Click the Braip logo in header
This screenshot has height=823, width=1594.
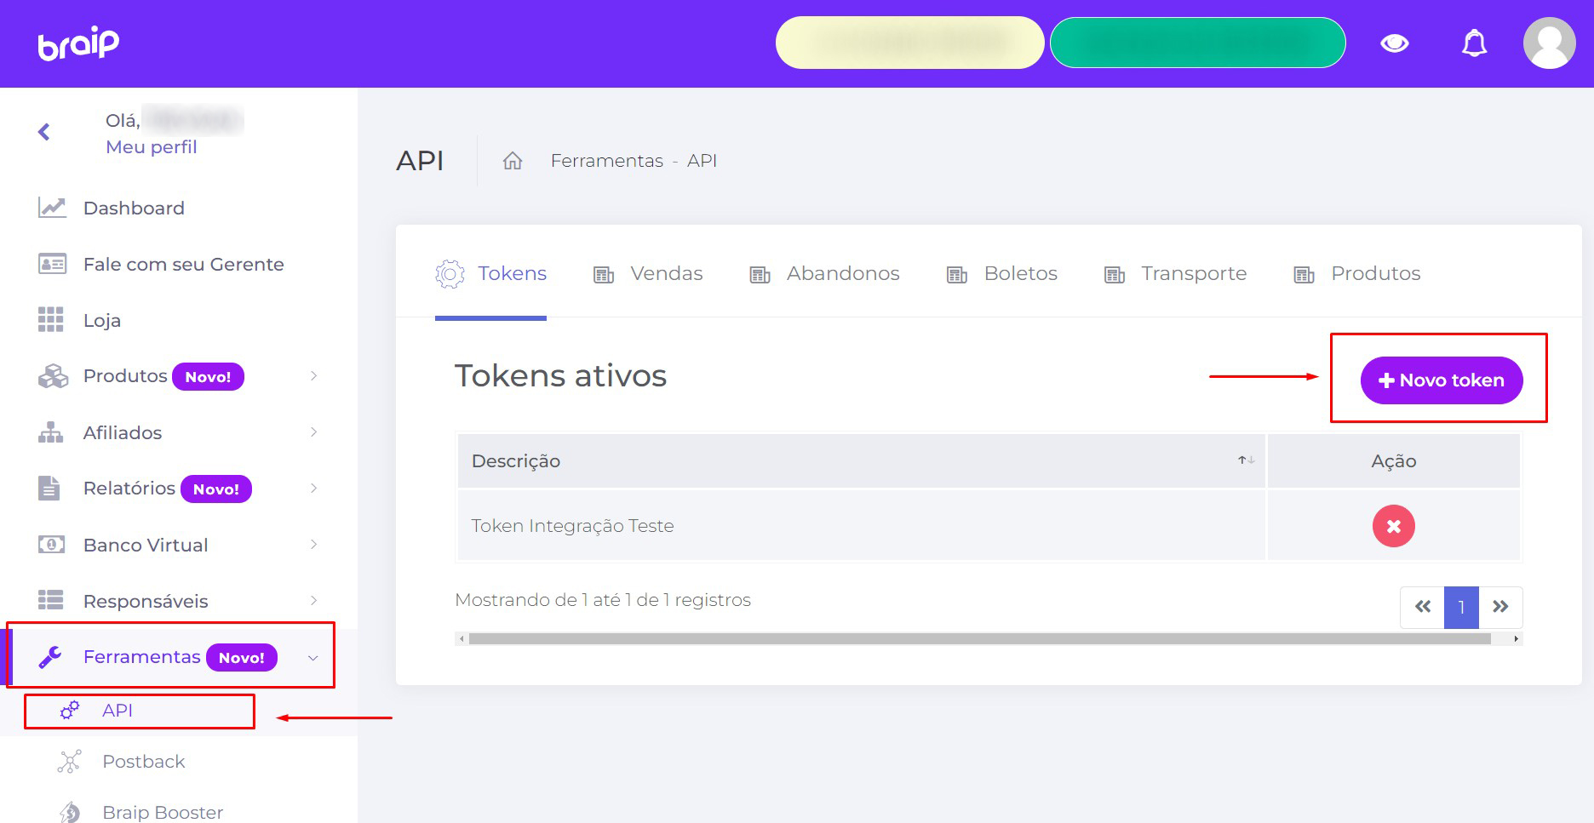(x=78, y=43)
